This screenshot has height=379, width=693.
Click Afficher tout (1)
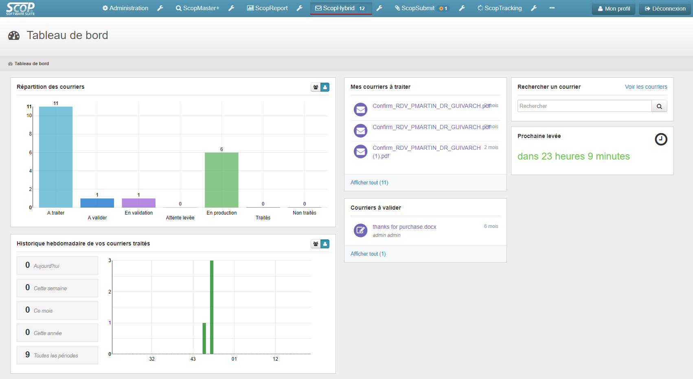pos(368,254)
